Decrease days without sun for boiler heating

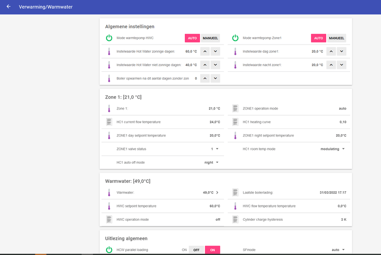215,78
